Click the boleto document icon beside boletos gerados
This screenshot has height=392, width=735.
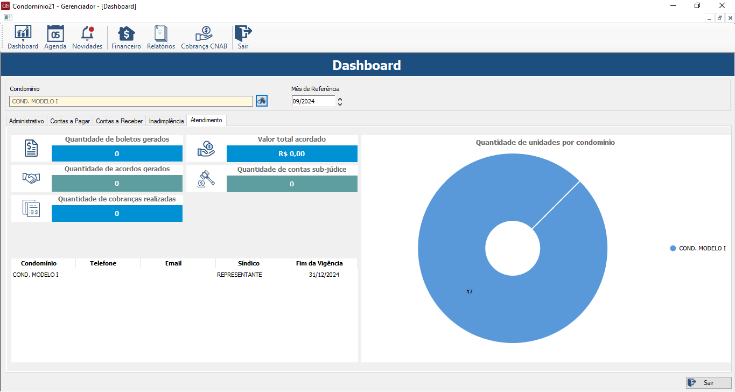tap(31, 148)
